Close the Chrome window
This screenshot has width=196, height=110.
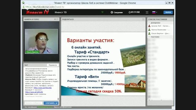[x=172, y=3]
